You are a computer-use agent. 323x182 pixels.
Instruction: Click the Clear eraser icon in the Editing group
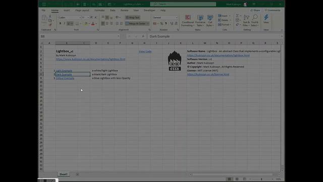(237, 25)
